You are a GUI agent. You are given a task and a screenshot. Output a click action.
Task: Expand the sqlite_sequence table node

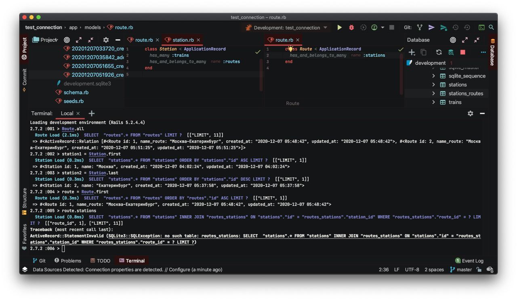433,76
